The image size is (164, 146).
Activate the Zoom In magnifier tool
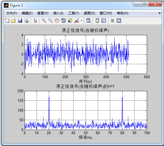tap(44, 21)
